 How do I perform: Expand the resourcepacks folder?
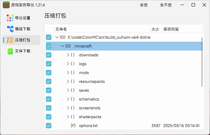pyautogui.click(x=68, y=81)
